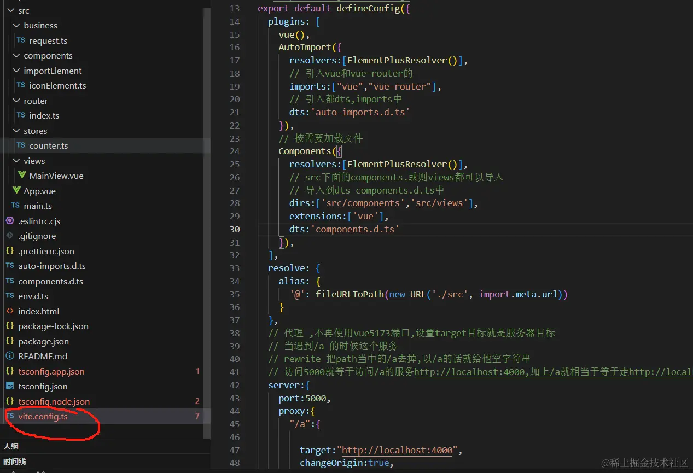The width and height of the screenshot is (693, 473).
Task: Click the .gitignore file icon
Action: 9,236
